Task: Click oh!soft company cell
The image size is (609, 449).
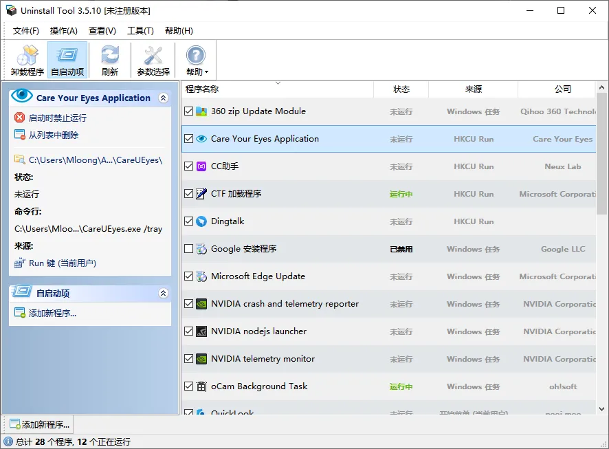Action: pyautogui.click(x=563, y=386)
